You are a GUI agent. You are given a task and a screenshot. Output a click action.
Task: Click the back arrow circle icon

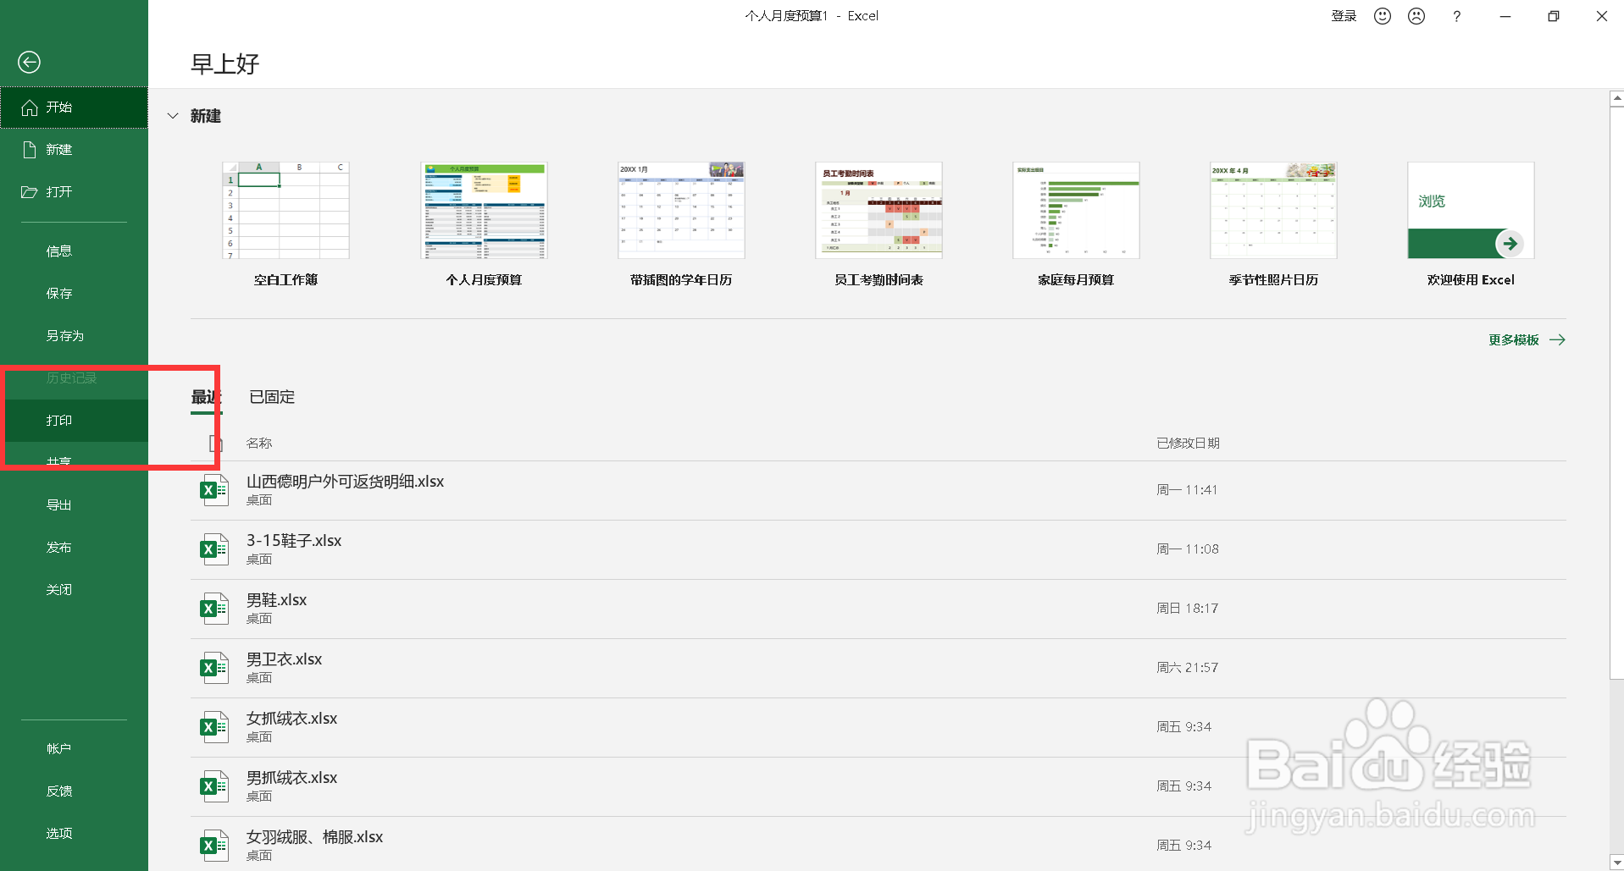(29, 62)
